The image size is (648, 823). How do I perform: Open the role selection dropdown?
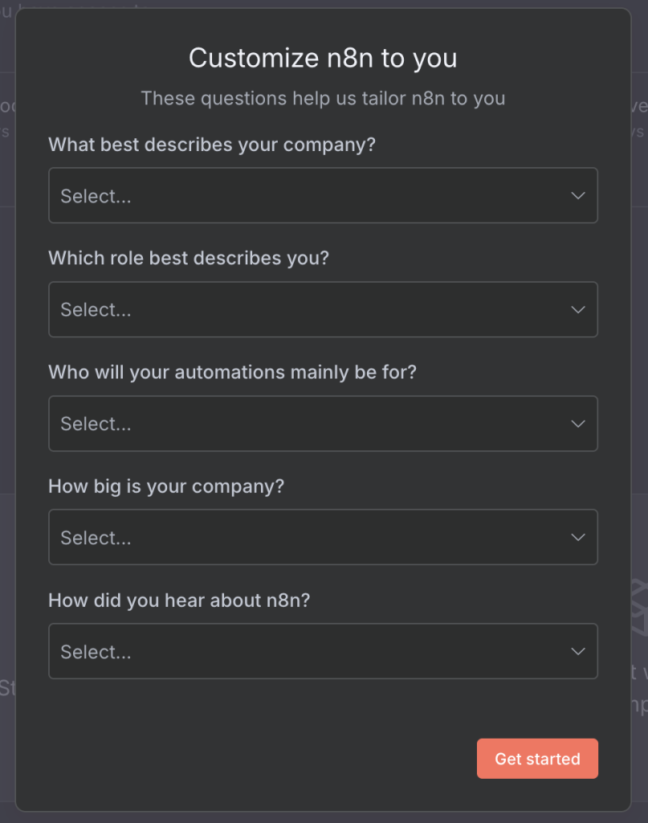[x=323, y=309]
